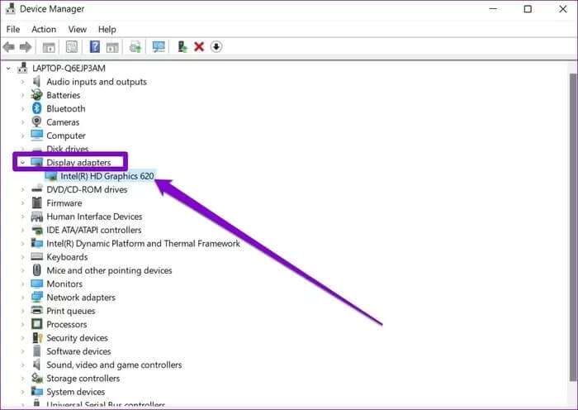Screen dimensions: 578x410
Task: Collapse the LAPTOP-Q6EJP3AM root node
Action: 8,69
